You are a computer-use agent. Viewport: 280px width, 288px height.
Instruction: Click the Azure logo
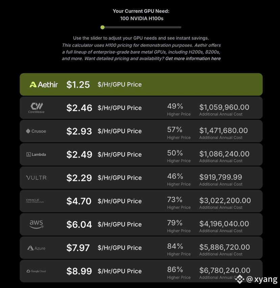coord(36,248)
